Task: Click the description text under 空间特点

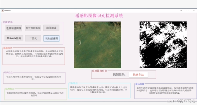Action: click(98, 90)
